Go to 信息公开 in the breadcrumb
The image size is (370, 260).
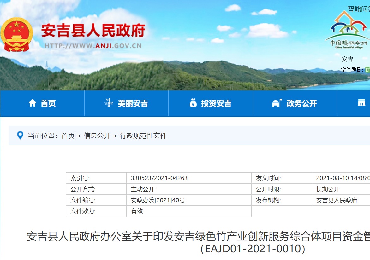point(97,136)
